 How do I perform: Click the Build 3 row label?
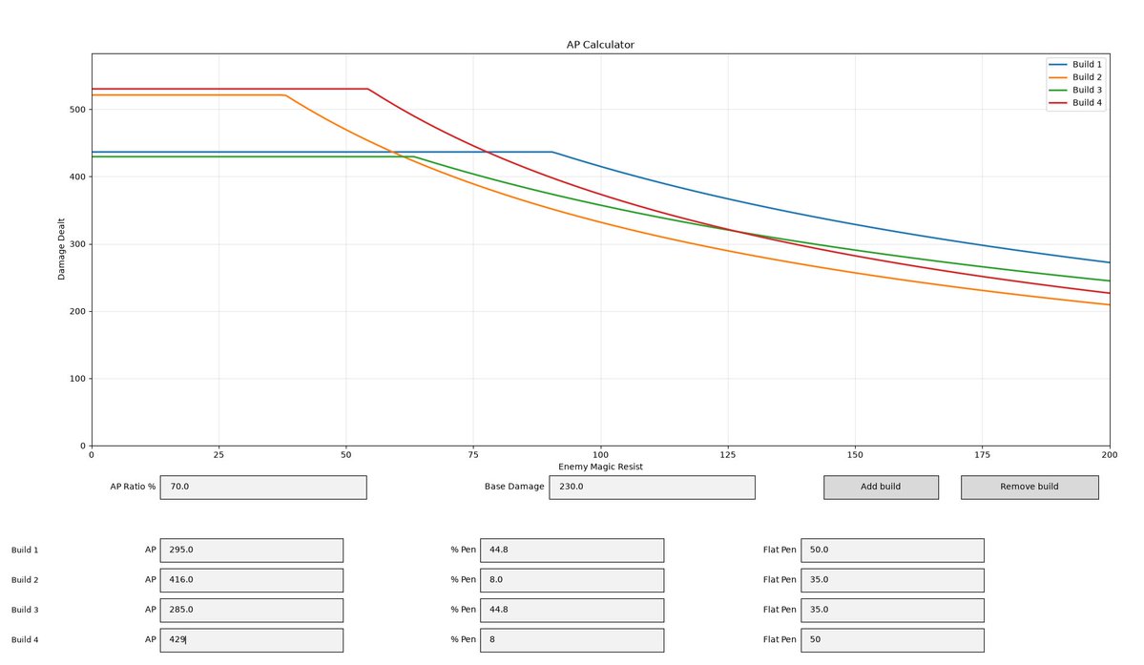pyautogui.click(x=25, y=611)
